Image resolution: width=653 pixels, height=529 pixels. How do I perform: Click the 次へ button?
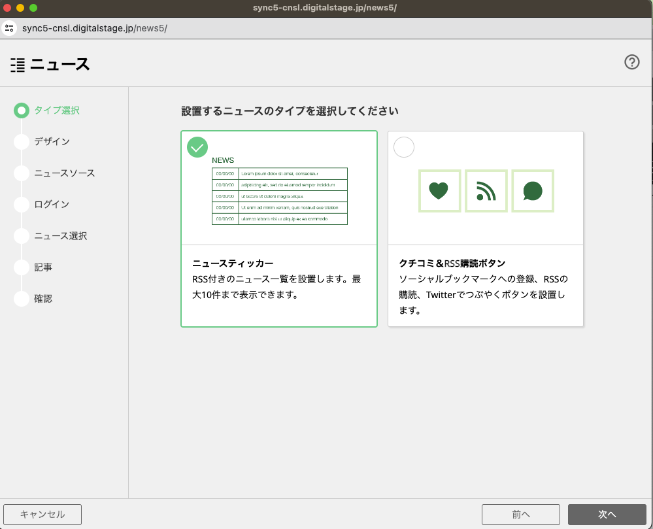pos(607,515)
